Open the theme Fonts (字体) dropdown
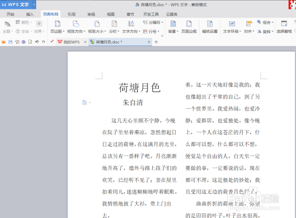The height and width of the screenshot is (218, 296). (24, 31)
